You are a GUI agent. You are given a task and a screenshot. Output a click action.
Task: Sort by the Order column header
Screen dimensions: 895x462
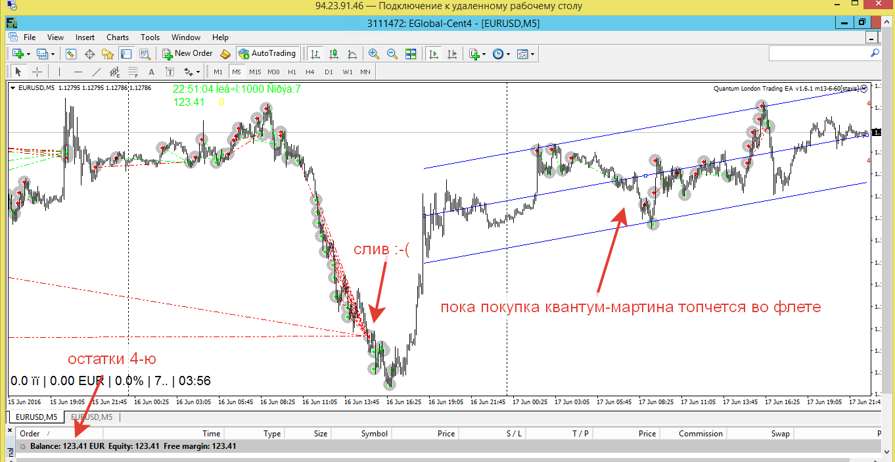60,434
